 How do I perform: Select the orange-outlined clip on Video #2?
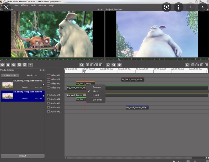[x=85, y=84]
